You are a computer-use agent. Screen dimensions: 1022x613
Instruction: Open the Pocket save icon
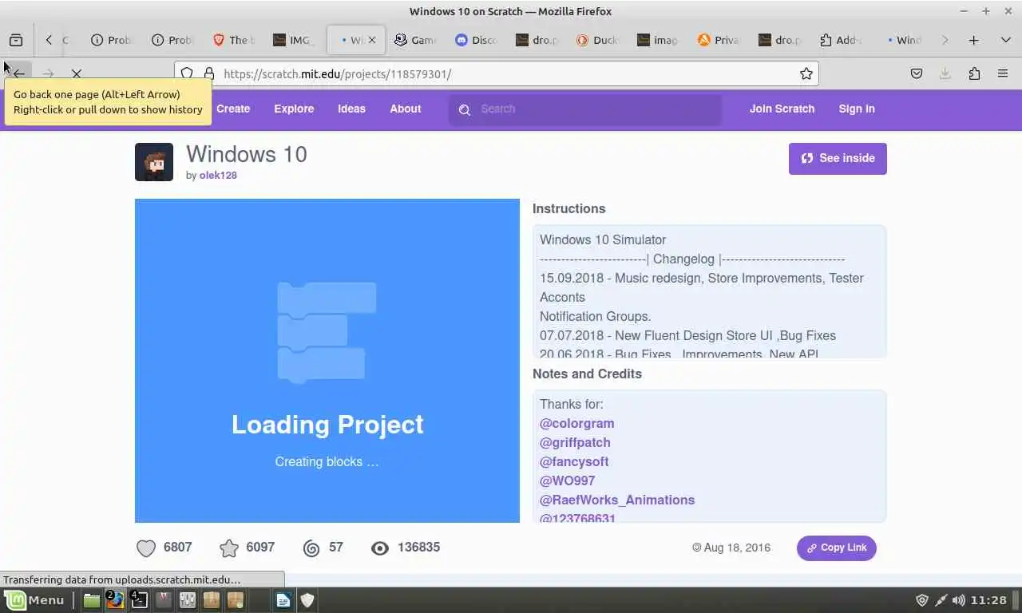[917, 73]
